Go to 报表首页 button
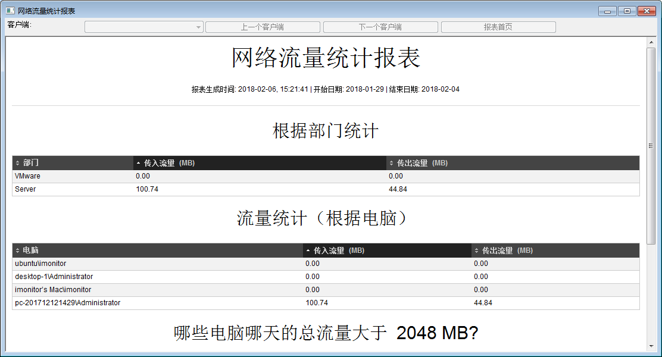This screenshot has height=357, width=662. pos(498,27)
